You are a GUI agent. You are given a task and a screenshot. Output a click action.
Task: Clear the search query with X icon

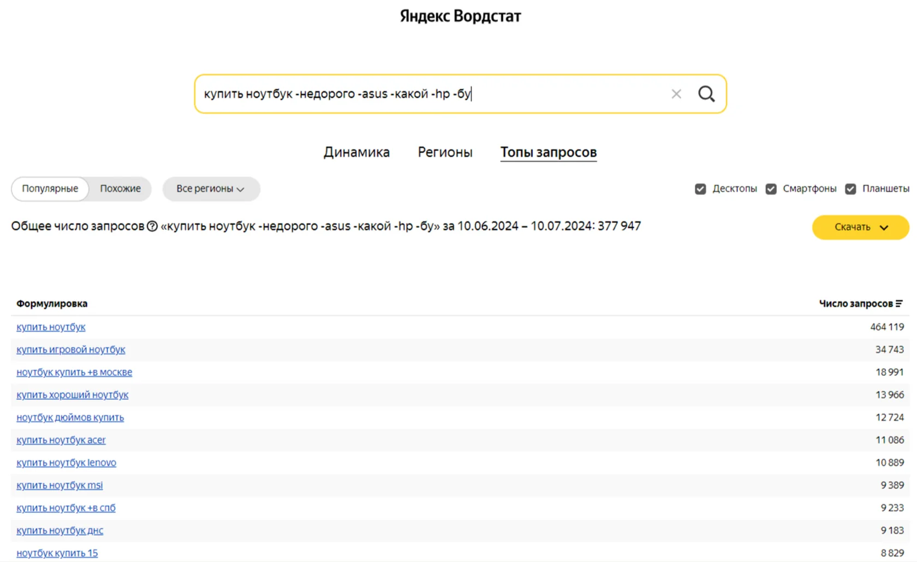676,94
